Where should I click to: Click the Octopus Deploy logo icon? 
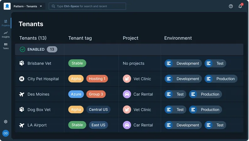coord(7,6)
